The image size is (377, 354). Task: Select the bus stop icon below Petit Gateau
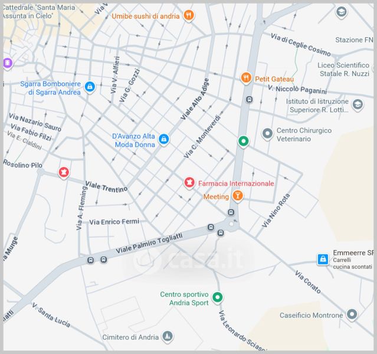[250, 100]
